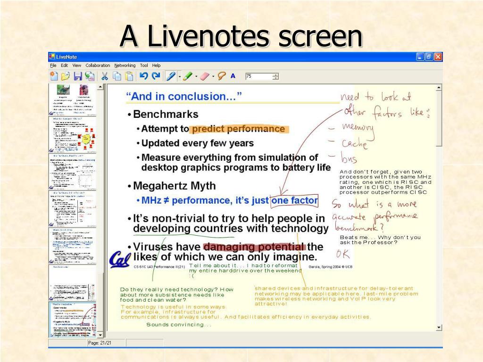Screen dimensions: 483x362
Task: Minimize the LiveNote window
Action: click(420, 57)
